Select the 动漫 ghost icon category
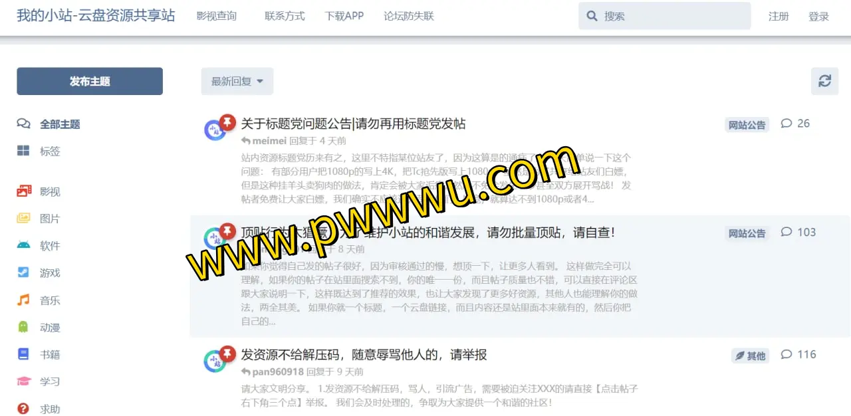851x416 pixels. pos(24,327)
